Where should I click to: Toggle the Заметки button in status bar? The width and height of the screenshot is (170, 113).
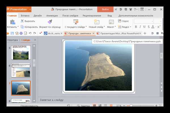[83, 106]
